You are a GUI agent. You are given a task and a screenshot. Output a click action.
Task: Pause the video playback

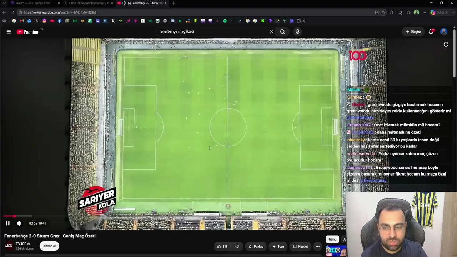click(8, 223)
